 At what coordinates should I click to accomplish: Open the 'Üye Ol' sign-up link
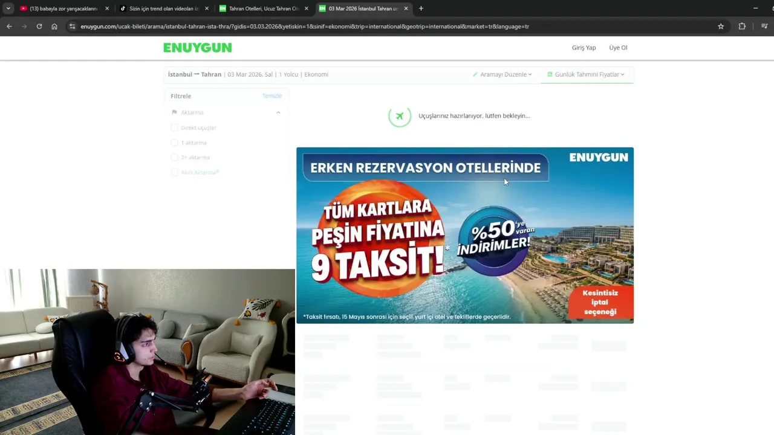click(x=618, y=48)
